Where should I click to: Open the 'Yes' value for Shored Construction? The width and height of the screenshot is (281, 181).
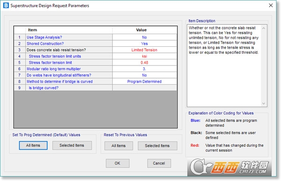click(145, 43)
